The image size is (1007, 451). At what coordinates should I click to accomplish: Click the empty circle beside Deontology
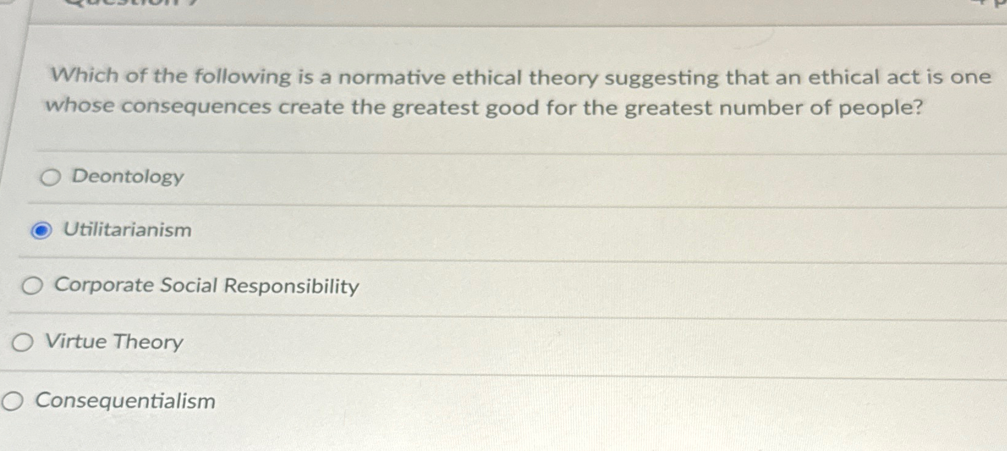click(50, 177)
